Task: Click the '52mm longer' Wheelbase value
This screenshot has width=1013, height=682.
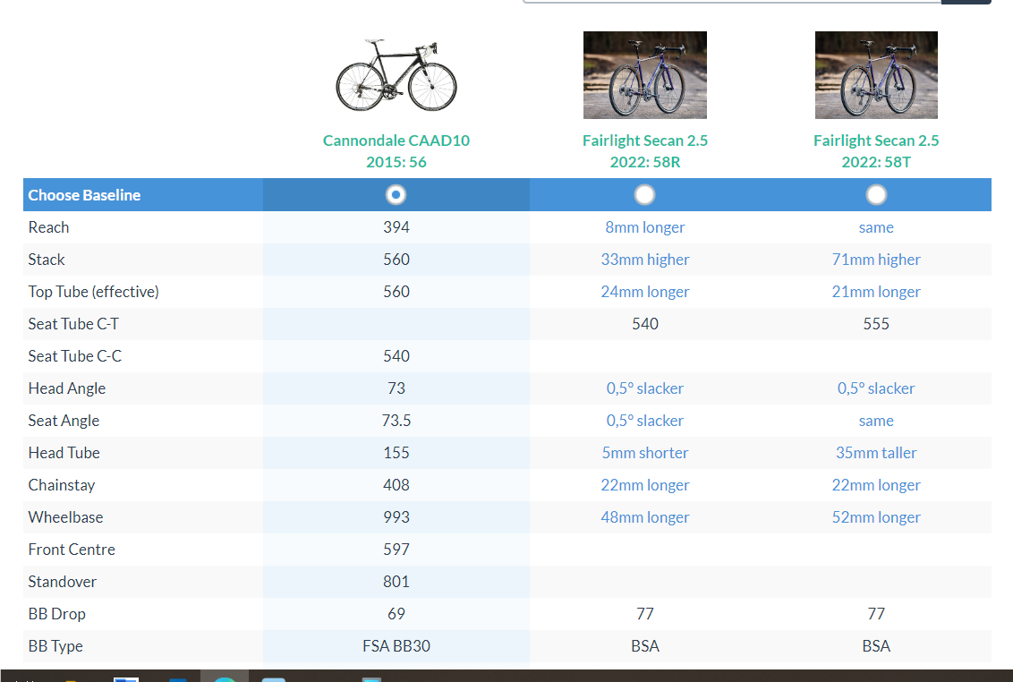Action: 876,517
